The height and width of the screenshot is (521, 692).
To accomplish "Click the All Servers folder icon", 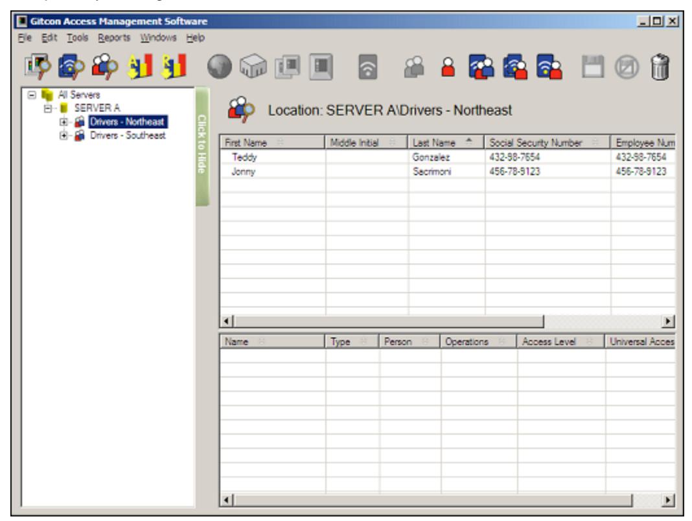I will point(47,95).
